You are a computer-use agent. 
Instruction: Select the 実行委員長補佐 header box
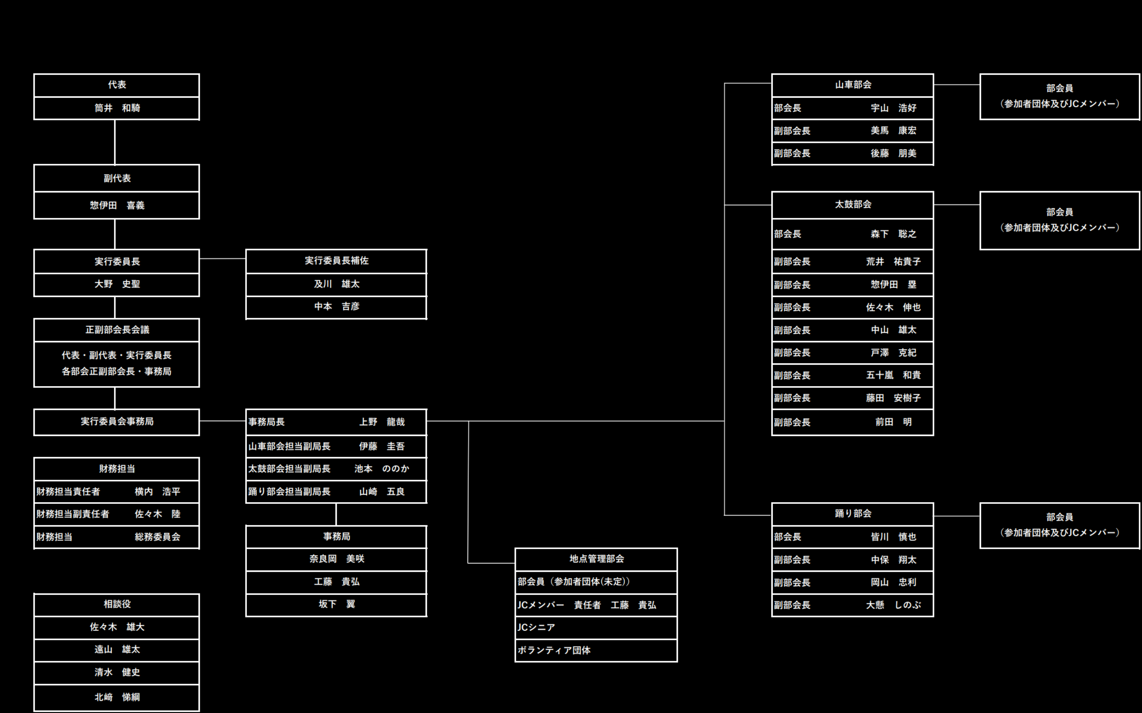coord(336,261)
